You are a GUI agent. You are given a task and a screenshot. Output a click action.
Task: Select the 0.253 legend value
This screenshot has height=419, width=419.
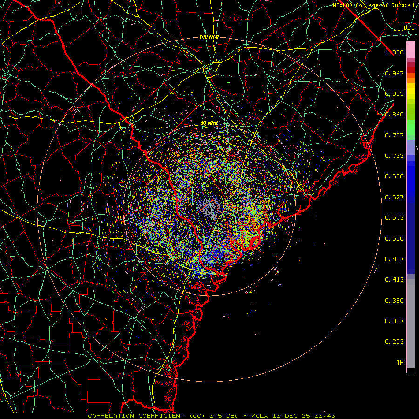pyautogui.click(x=394, y=342)
